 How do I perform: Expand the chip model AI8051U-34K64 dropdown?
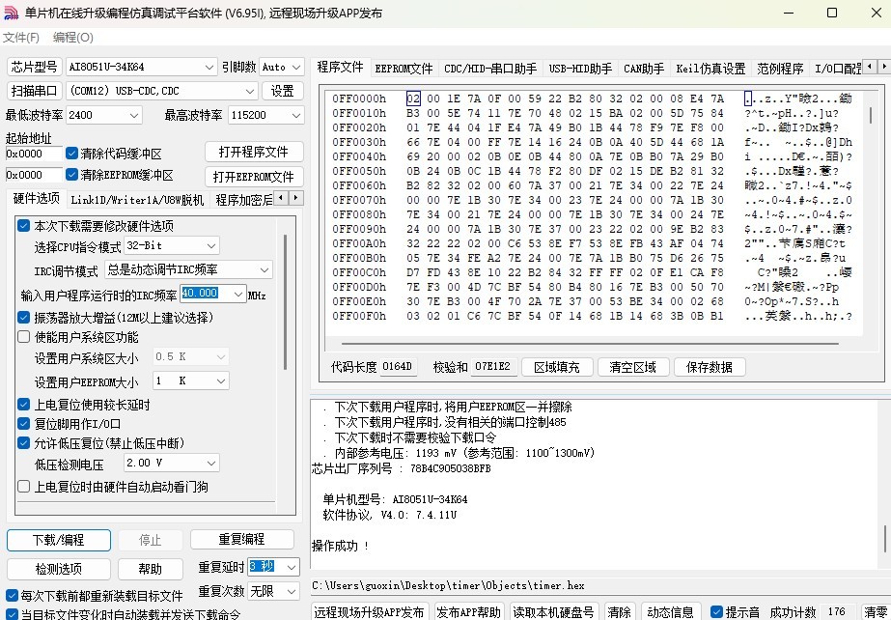tap(209, 67)
